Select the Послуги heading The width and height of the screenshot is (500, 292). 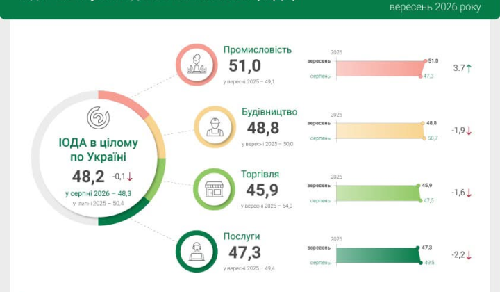tap(242, 236)
